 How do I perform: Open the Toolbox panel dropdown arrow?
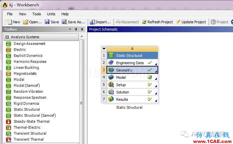click(70, 30)
